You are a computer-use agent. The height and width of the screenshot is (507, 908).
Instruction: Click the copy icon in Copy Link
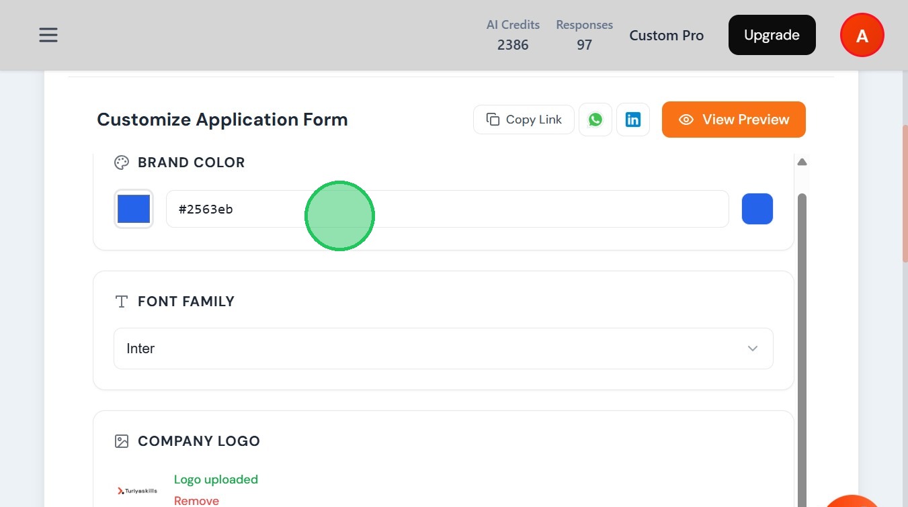(x=493, y=120)
